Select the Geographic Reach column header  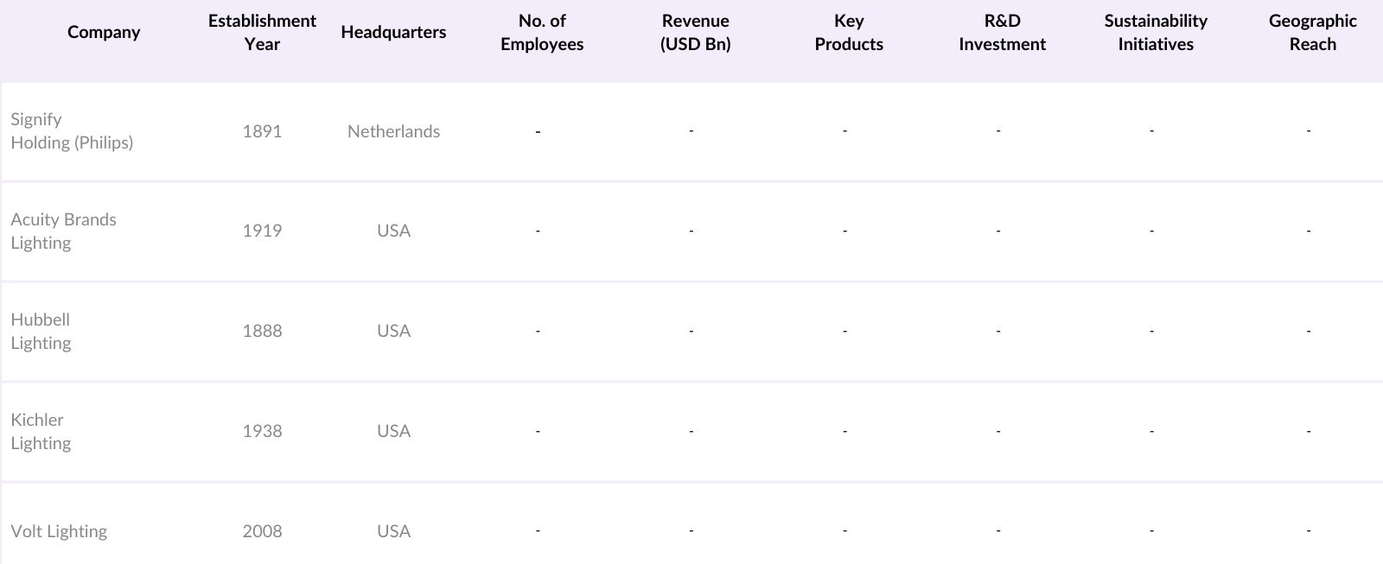pos(1312,33)
